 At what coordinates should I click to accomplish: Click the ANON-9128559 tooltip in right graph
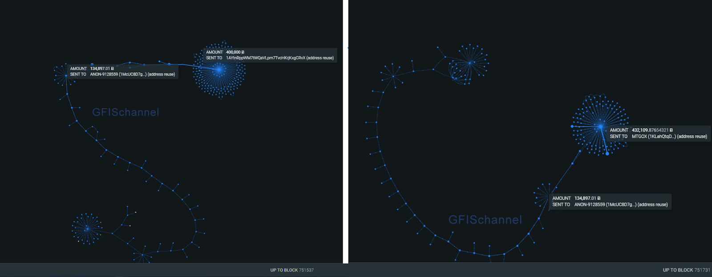[610, 201]
